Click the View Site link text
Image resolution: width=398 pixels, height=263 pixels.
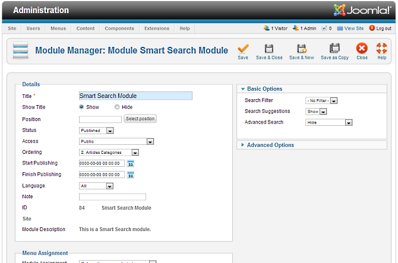354,28
